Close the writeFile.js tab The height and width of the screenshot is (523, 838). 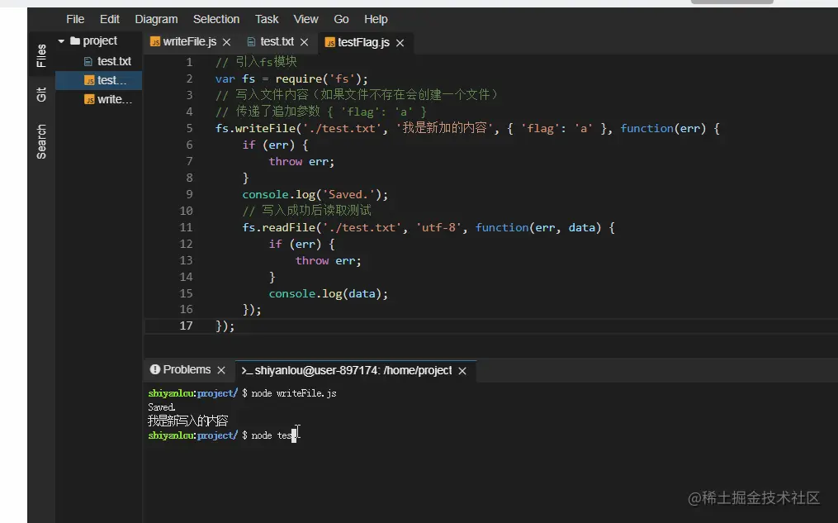pyautogui.click(x=226, y=42)
